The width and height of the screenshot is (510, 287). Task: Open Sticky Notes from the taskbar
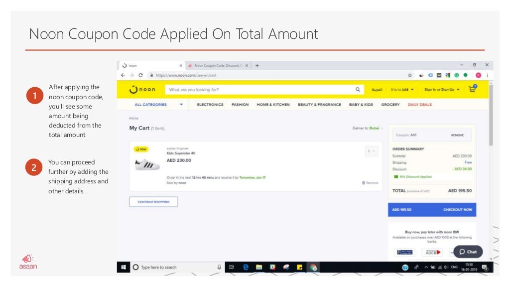(x=299, y=267)
